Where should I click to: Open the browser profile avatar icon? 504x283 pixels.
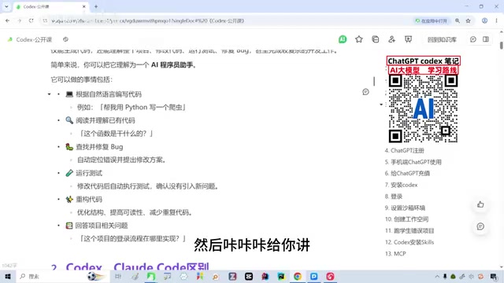point(484,20)
